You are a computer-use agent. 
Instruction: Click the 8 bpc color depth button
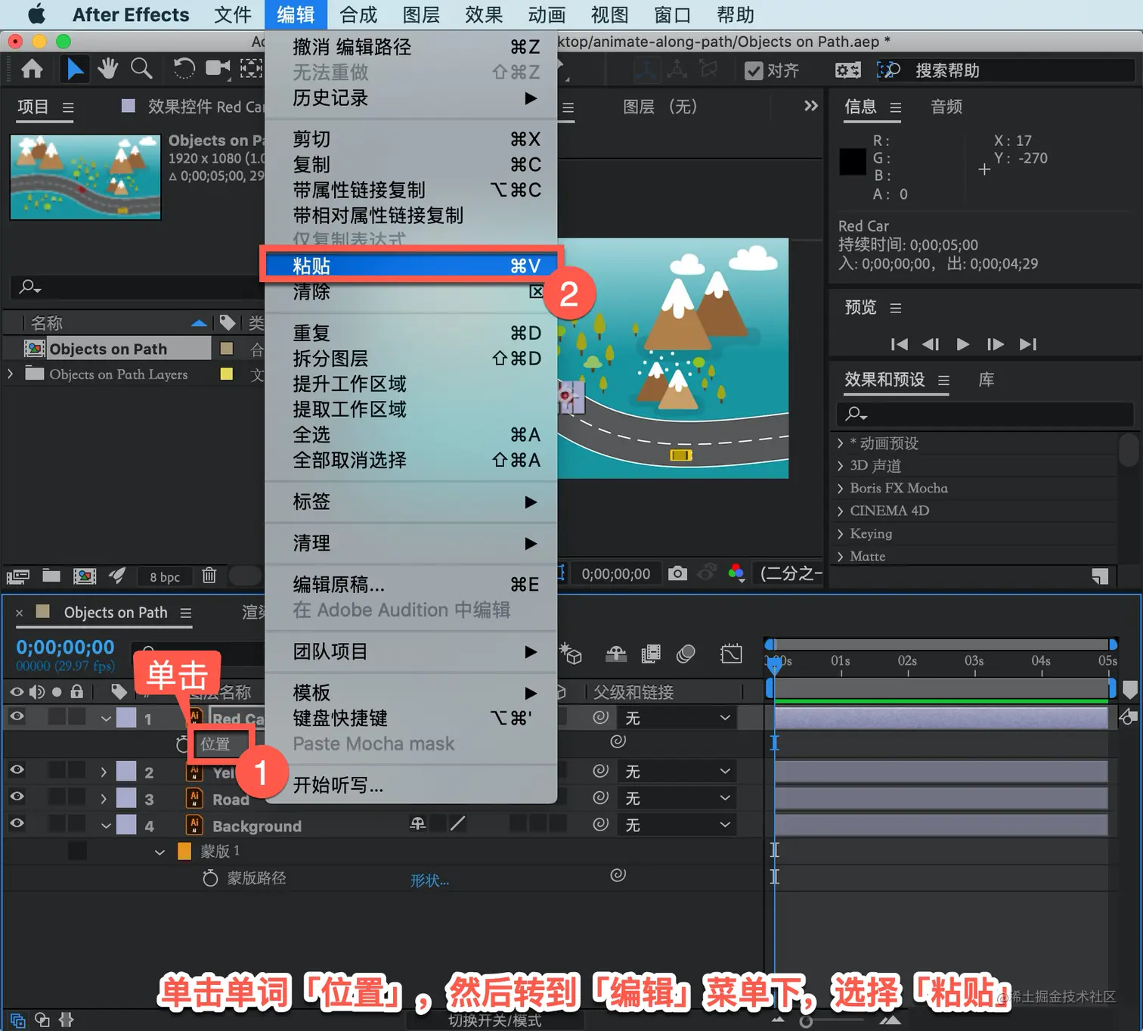(165, 577)
